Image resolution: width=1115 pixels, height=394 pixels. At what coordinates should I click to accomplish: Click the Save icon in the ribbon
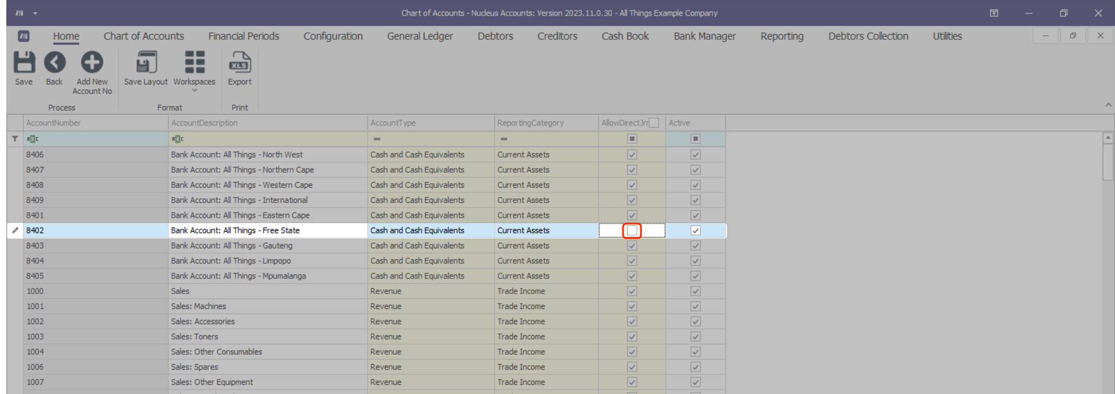pyautogui.click(x=24, y=62)
